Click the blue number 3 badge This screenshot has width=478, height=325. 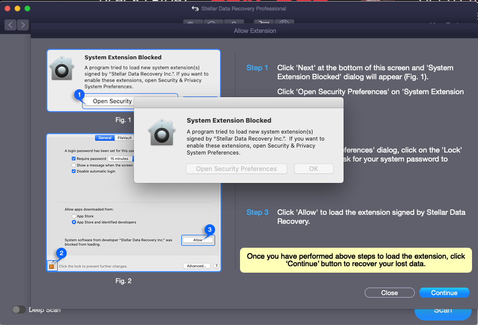210,230
